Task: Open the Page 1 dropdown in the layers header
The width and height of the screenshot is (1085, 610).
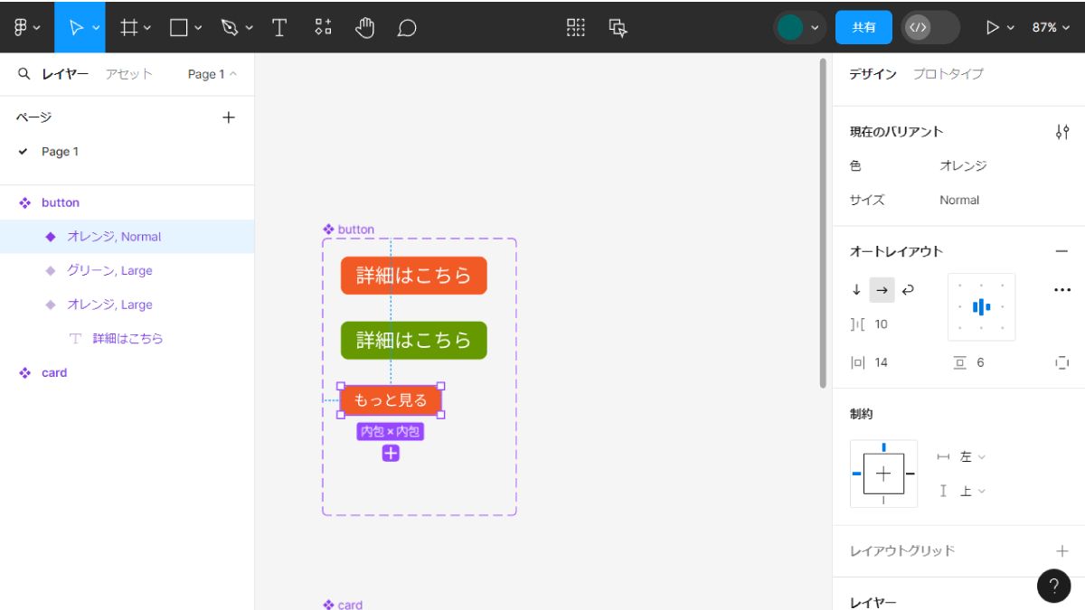Action: coord(212,74)
